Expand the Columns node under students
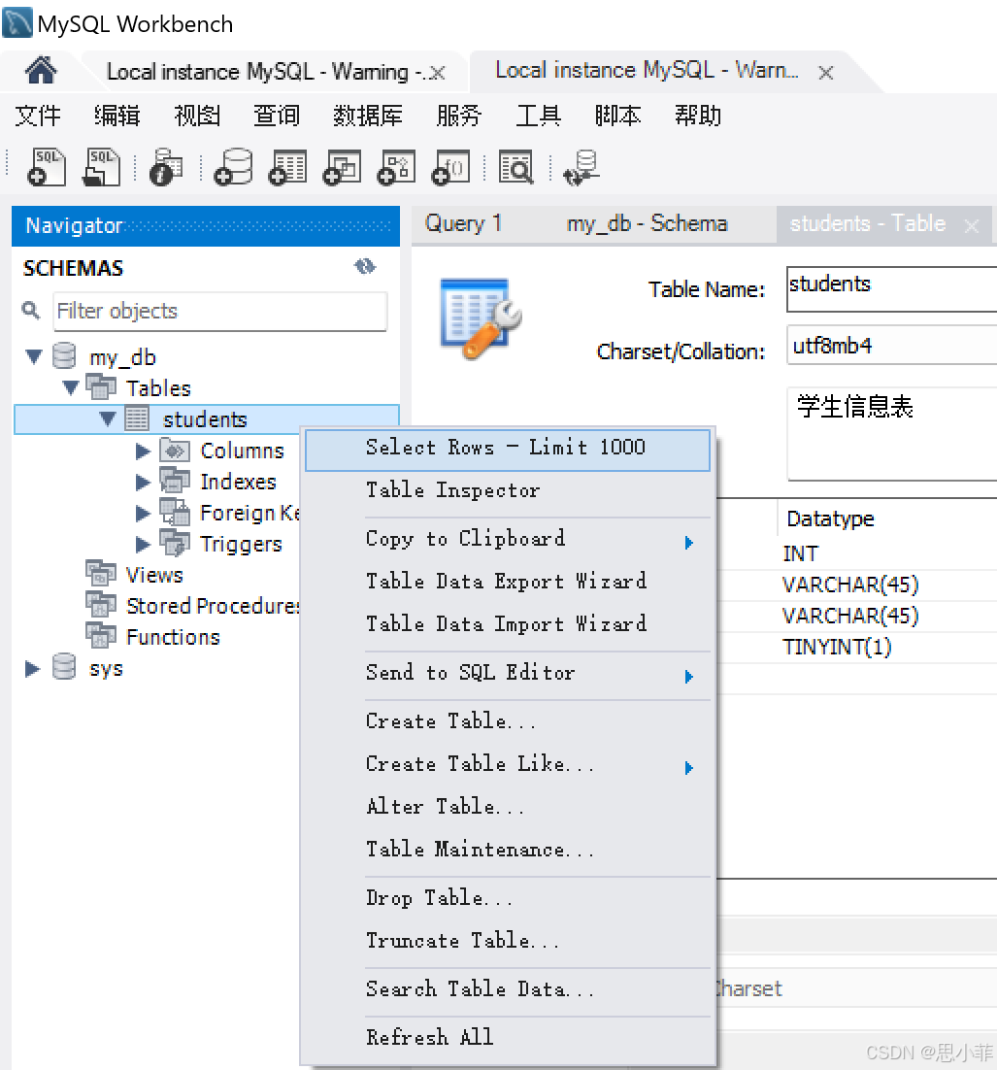This screenshot has width=997, height=1070. click(x=143, y=451)
